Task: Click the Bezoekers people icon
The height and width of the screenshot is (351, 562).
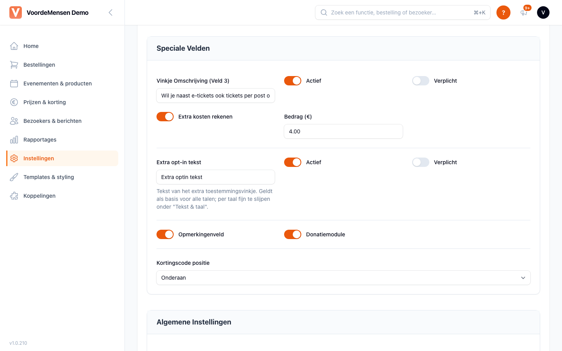Action: [x=14, y=121]
